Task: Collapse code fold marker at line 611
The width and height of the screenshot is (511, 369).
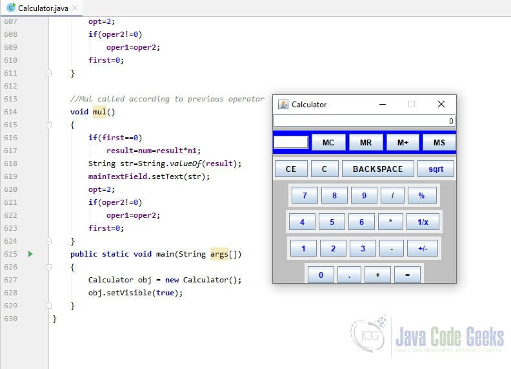Action: click(x=48, y=73)
